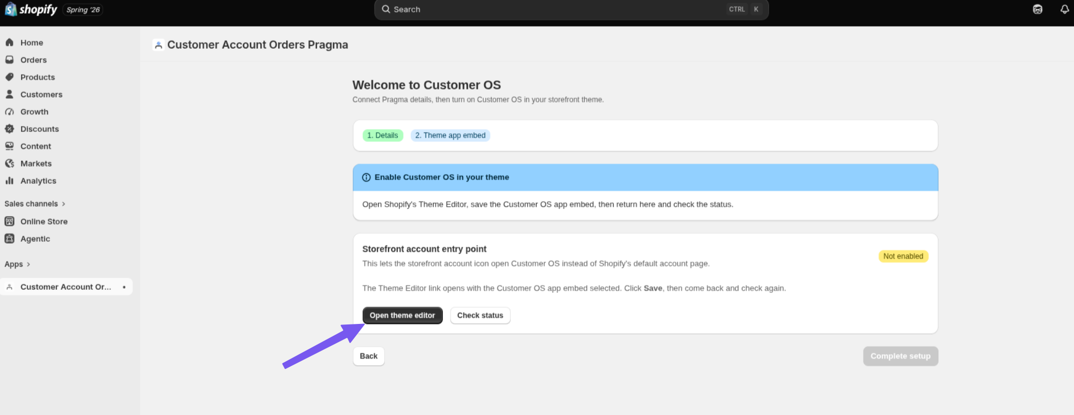Switch to the 2. Theme app embed step
Screen dimensions: 1074x415
(x=451, y=136)
